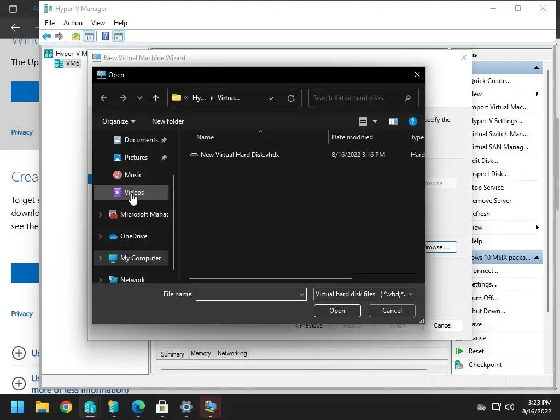Open the Help menu
Viewport: 560px width, 420px height.
[x=120, y=23]
